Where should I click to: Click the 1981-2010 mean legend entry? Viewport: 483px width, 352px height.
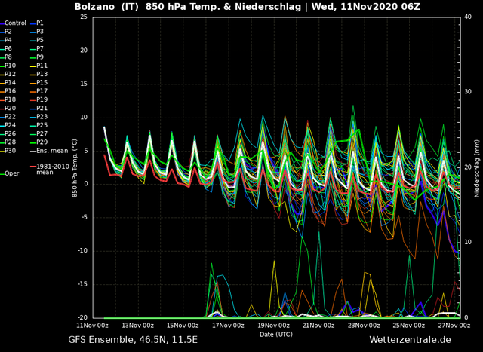49,170
